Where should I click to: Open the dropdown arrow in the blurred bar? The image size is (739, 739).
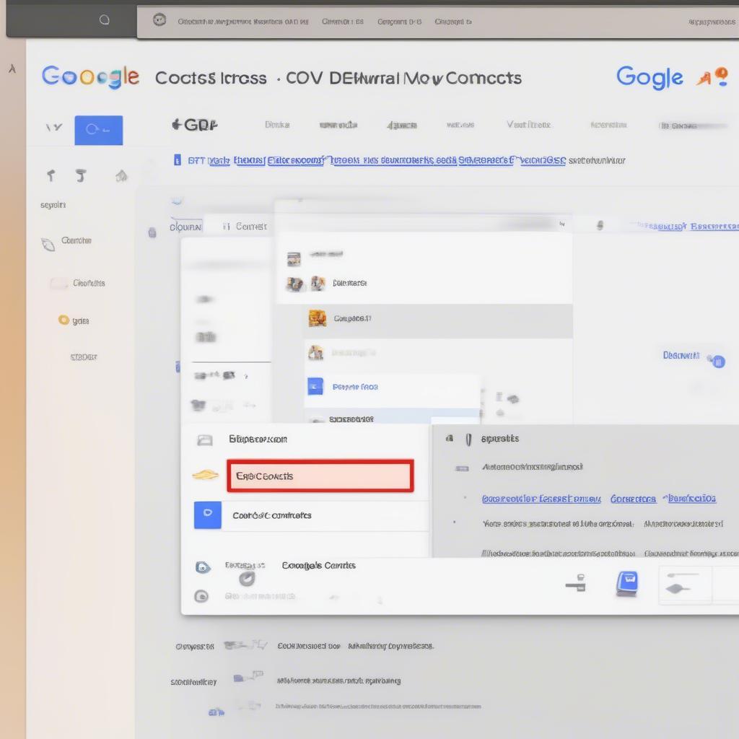click(561, 224)
